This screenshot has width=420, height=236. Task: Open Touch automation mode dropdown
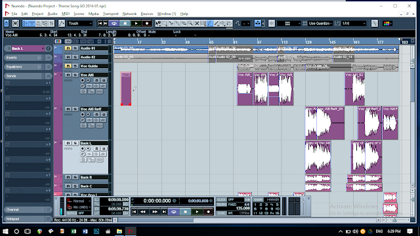pyautogui.click(x=80, y=24)
